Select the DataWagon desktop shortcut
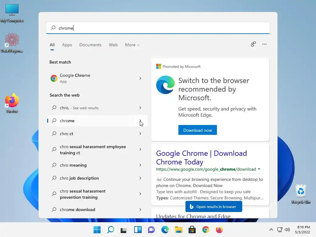316x237 pixels. (x=12, y=43)
